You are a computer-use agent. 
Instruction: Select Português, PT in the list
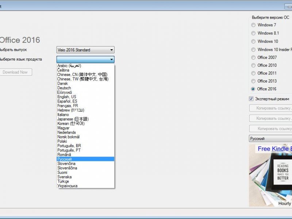[85, 150]
